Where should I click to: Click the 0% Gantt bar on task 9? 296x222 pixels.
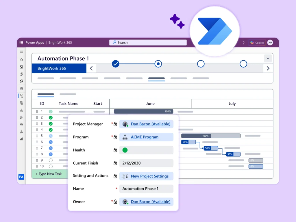[x=256, y=161]
